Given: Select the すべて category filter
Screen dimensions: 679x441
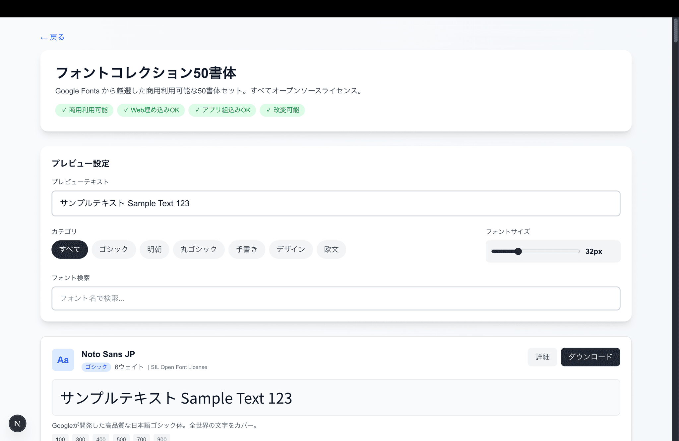Looking at the screenshot, I should [x=70, y=249].
